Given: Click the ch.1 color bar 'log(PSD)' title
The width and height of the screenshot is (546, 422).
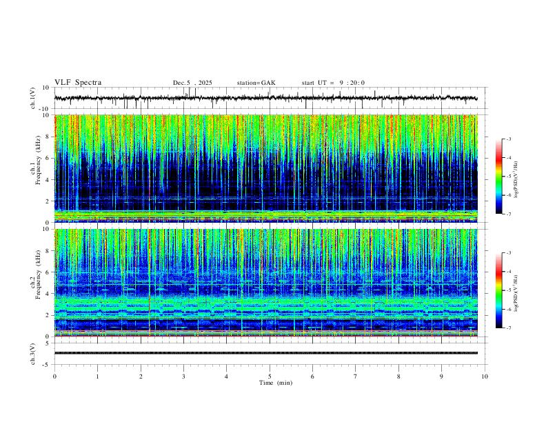Looking at the screenshot, I should [516, 180].
